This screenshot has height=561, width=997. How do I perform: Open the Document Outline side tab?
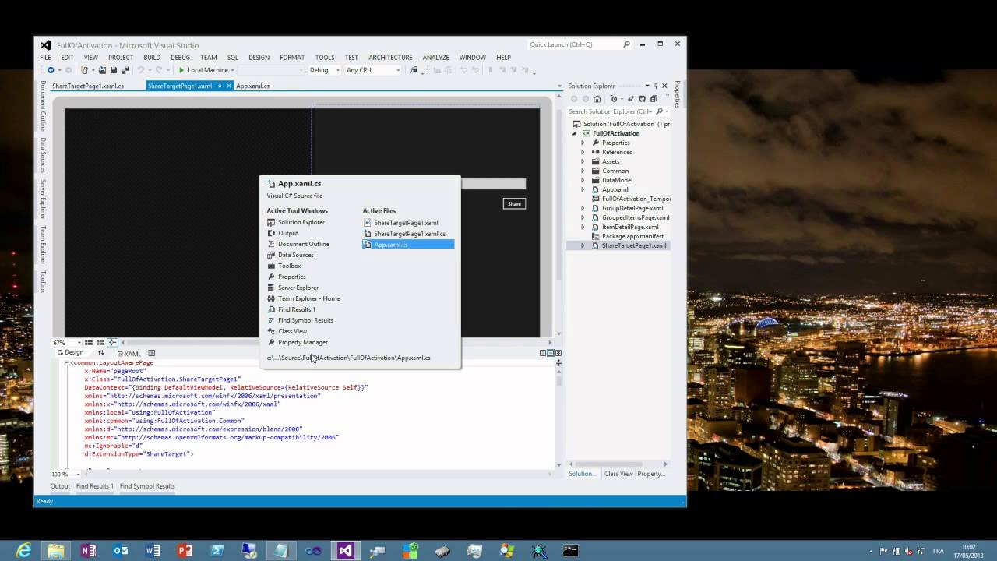click(43, 106)
